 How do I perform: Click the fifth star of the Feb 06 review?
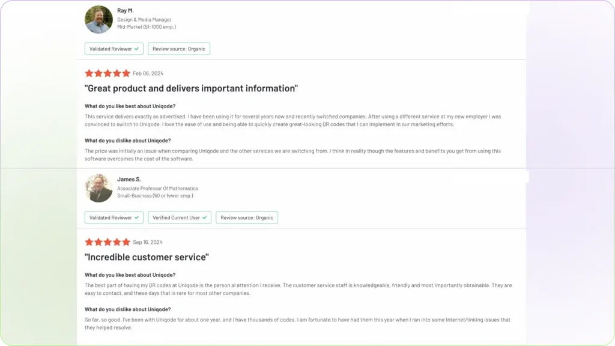point(126,73)
